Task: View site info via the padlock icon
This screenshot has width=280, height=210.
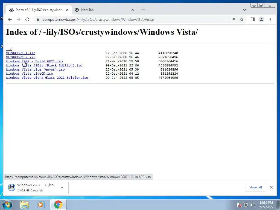Action: [x=38, y=19]
